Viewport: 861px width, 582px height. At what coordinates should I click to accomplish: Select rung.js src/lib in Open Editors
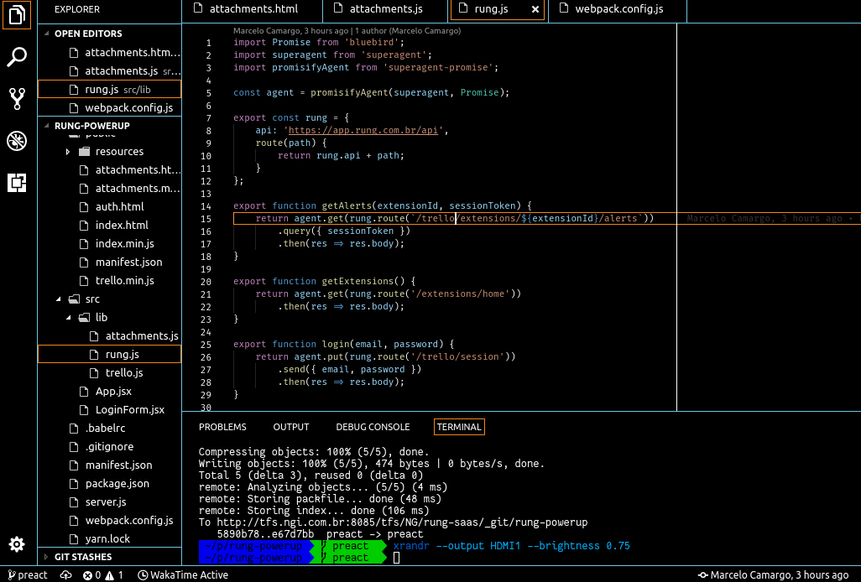tap(109, 90)
